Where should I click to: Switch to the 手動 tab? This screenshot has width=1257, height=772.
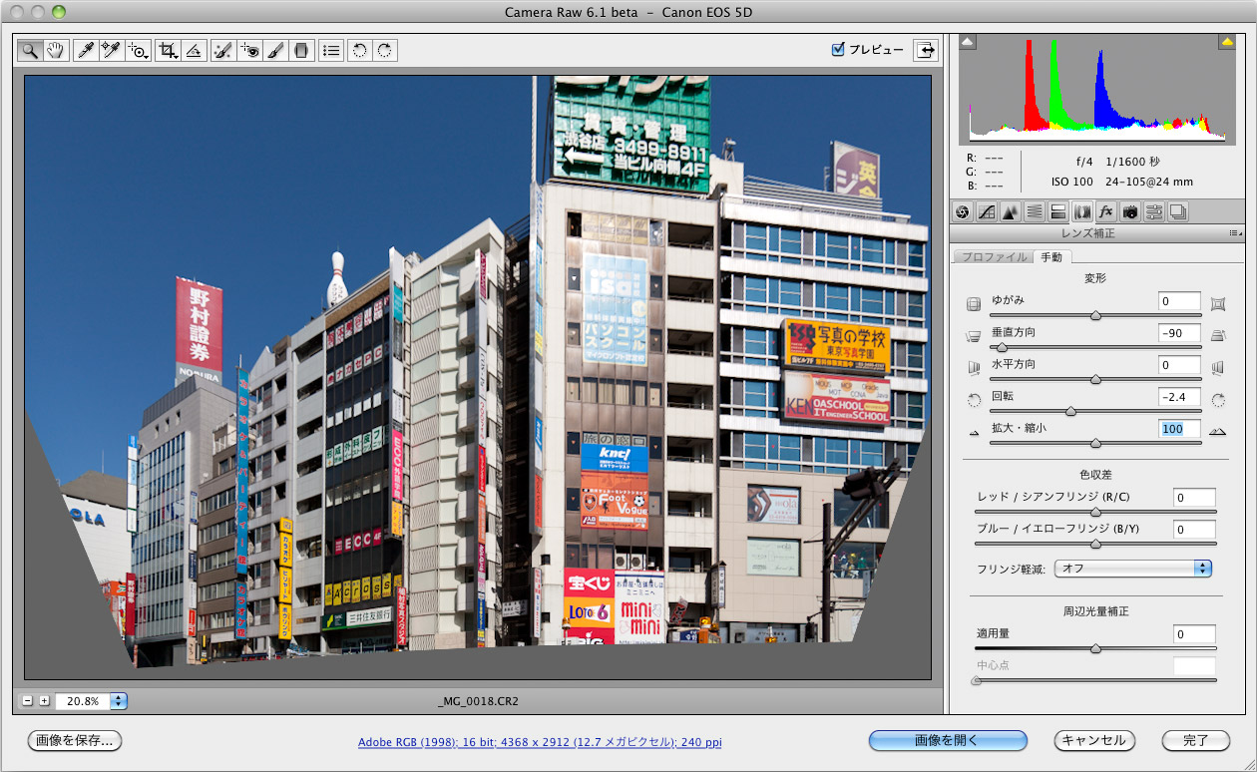1051,257
